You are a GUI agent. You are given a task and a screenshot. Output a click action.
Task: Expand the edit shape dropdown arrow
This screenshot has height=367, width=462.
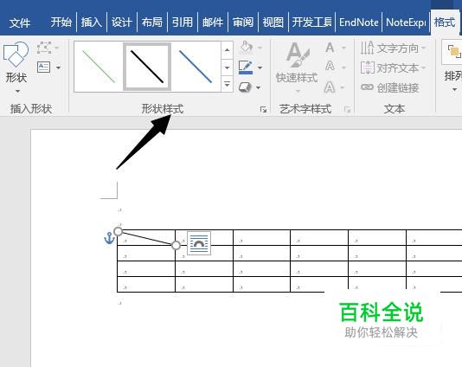pos(57,48)
